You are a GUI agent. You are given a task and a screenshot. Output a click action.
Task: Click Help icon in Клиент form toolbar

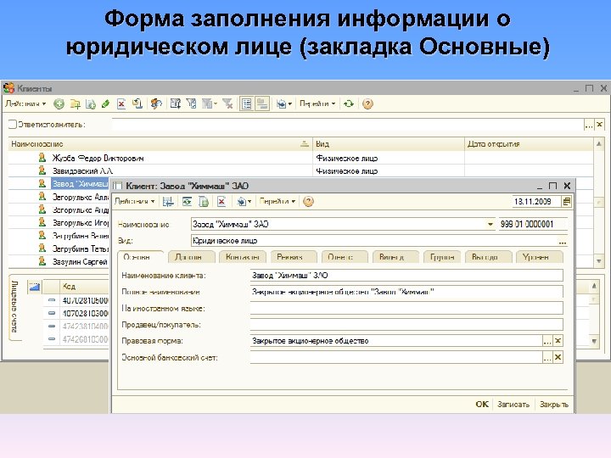point(308,201)
